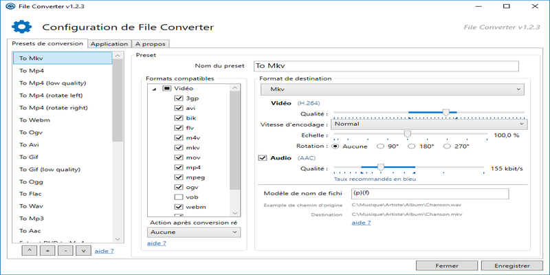Toggle the mpeg format checkbox
The width and height of the screenshot is (550, 275).
(x=179, y=177)
